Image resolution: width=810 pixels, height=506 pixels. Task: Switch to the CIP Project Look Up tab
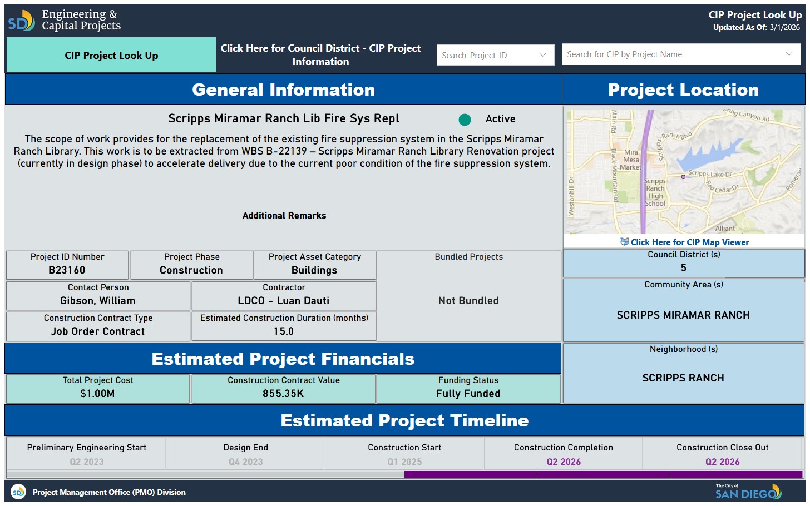click(x=111, y=55)
